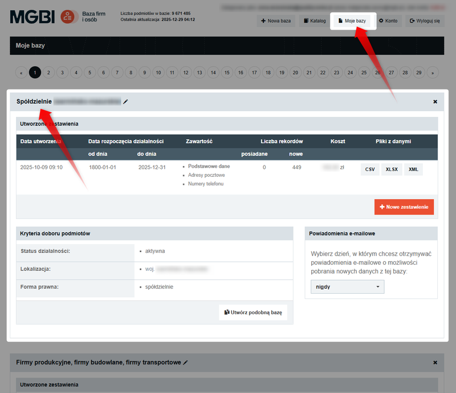Download the CSV data file
456x393 pixels.
(x=369, y=169)
